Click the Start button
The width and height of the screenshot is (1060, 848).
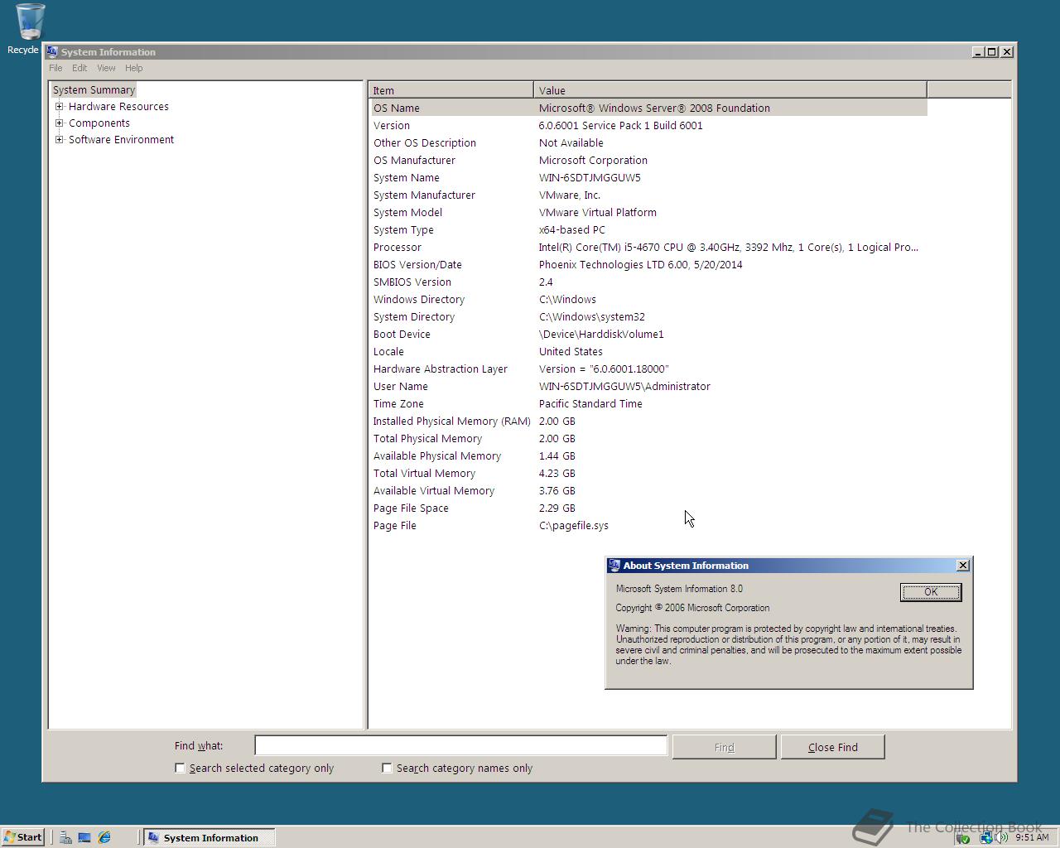pyautogui.click(x=23, y=837)
